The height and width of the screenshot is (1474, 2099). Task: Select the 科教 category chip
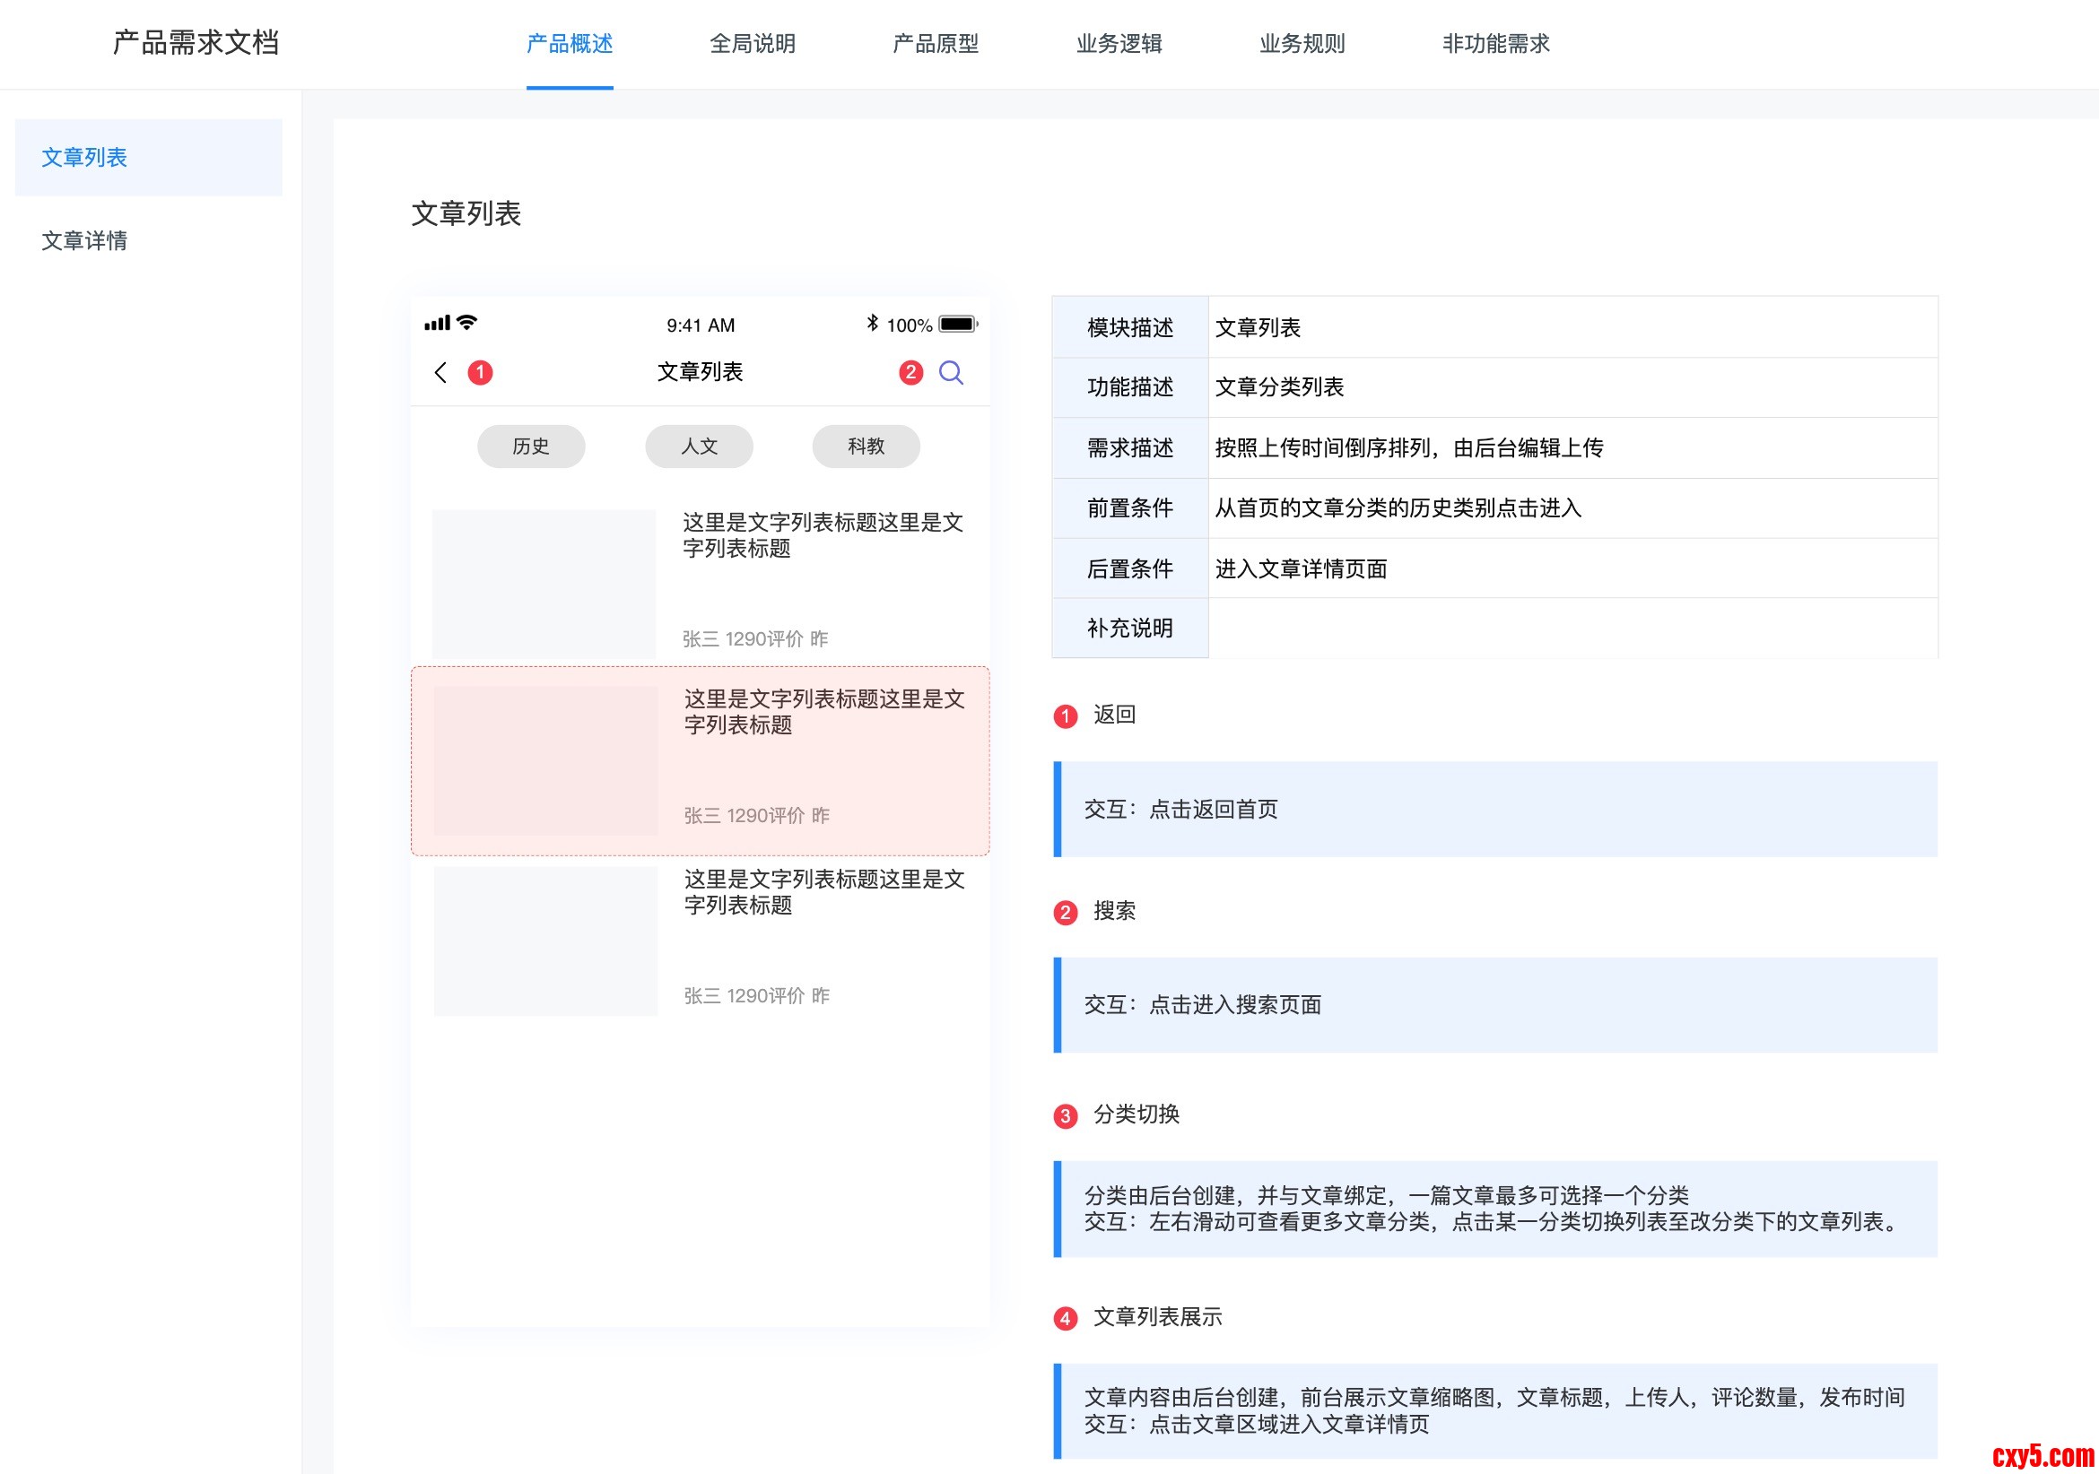tap(866, 446)
